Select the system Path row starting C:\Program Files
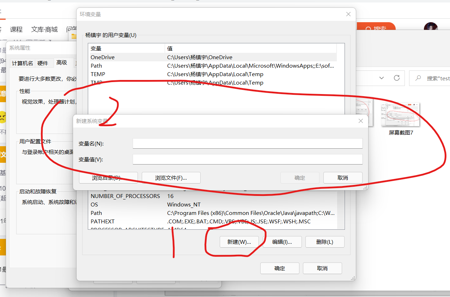This screenshot has height=297, width=450. [x=212, y=213]
